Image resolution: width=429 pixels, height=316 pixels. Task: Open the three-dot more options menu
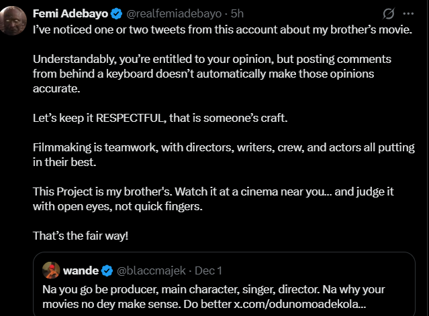pos(408,13)
